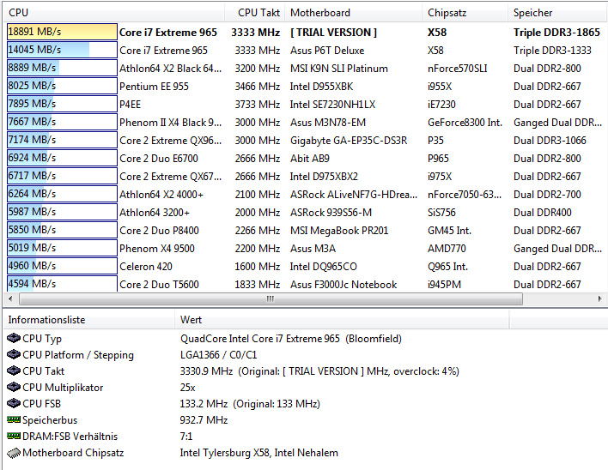Click the [ TRIAL VERSION ] motherboard cell
The width and height of the screenshot is (608, 470).
333,33
